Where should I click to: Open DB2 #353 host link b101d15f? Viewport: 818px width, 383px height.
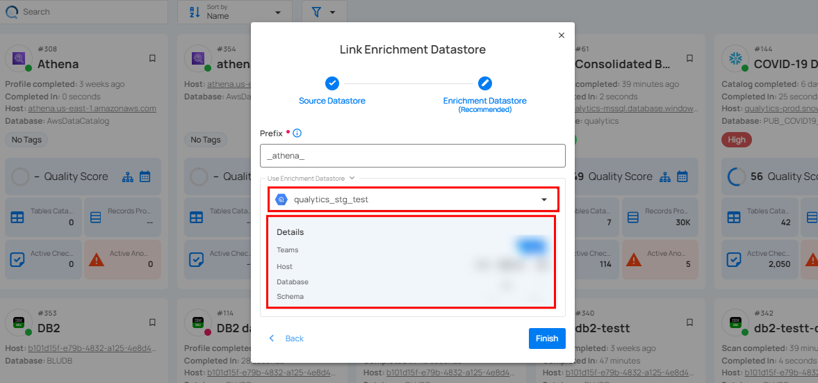pos(92,348)
